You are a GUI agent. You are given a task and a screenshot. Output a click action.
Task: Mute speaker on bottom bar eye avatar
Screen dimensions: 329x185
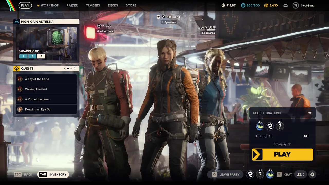270,171
